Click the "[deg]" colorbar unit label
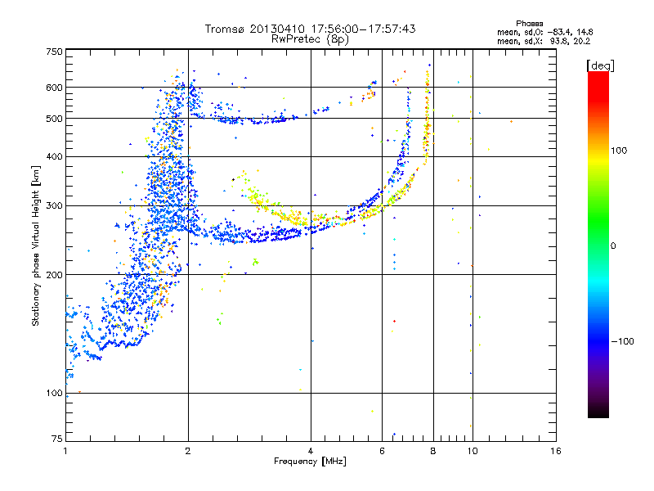 pyautogui.click(x=600, y=65)
